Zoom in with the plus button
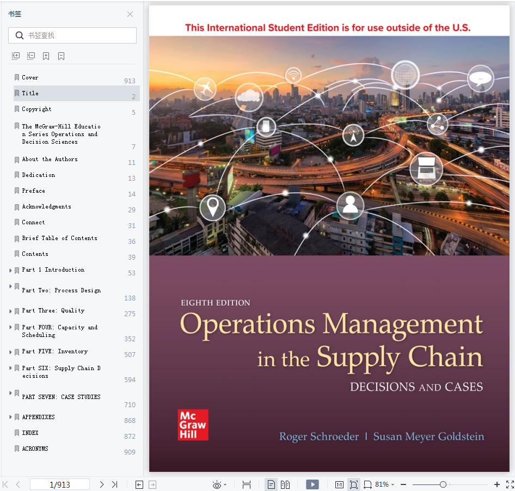515x491 pixels. [497, 484]
